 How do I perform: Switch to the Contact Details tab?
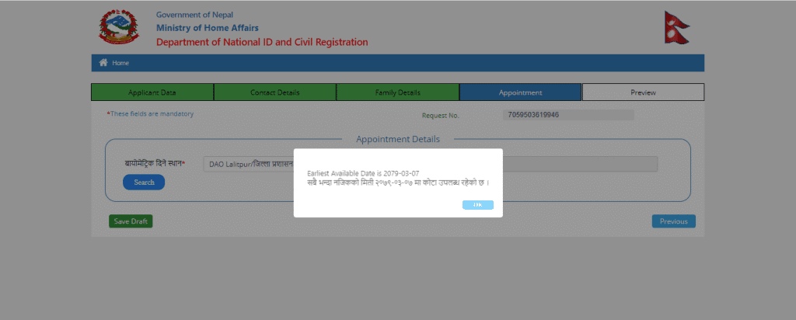coord(274,92)
